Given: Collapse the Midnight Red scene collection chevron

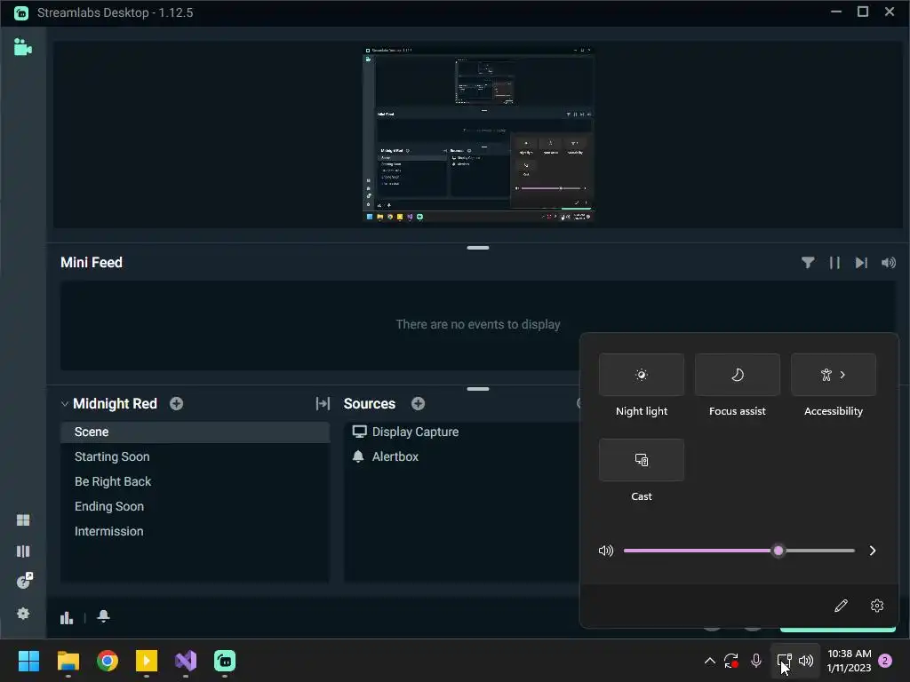Looking at the screenshot, I should tap(64, 404).
